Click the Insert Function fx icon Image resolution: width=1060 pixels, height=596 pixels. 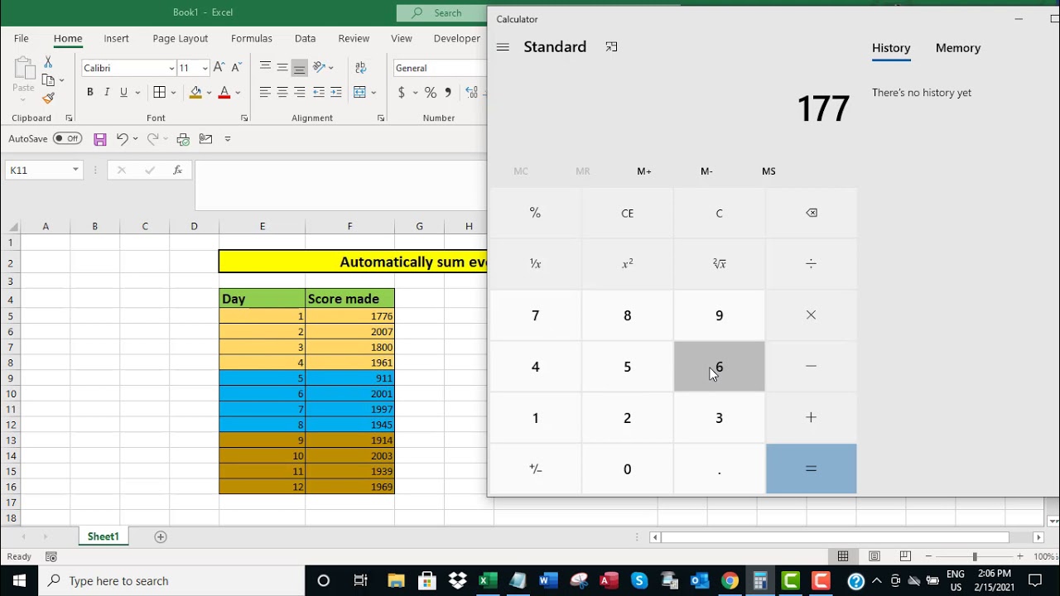[x=177, y=170]
